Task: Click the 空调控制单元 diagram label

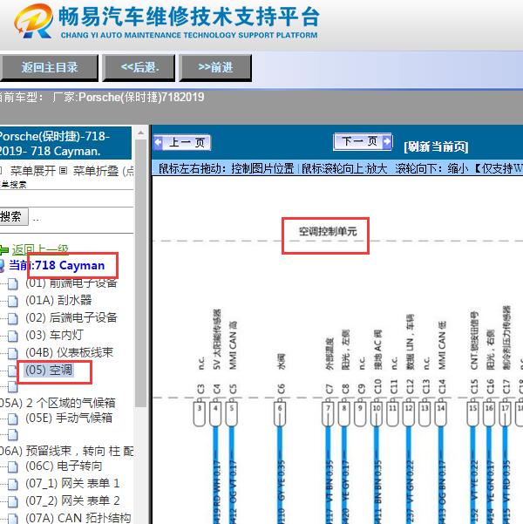Action: tap(328, 231)
